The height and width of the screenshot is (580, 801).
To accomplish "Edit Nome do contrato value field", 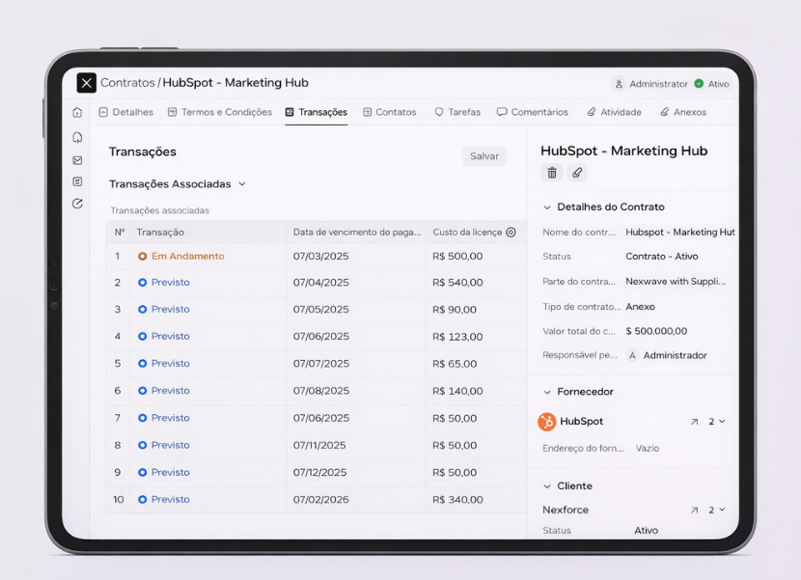I will 680,233.
